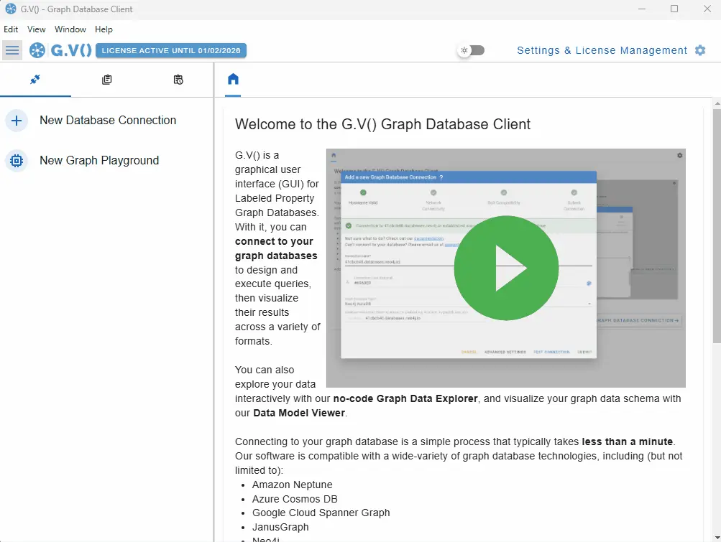This screenshot has width=721, height=542.
Task: Open the Help menu
Action: 104,29
